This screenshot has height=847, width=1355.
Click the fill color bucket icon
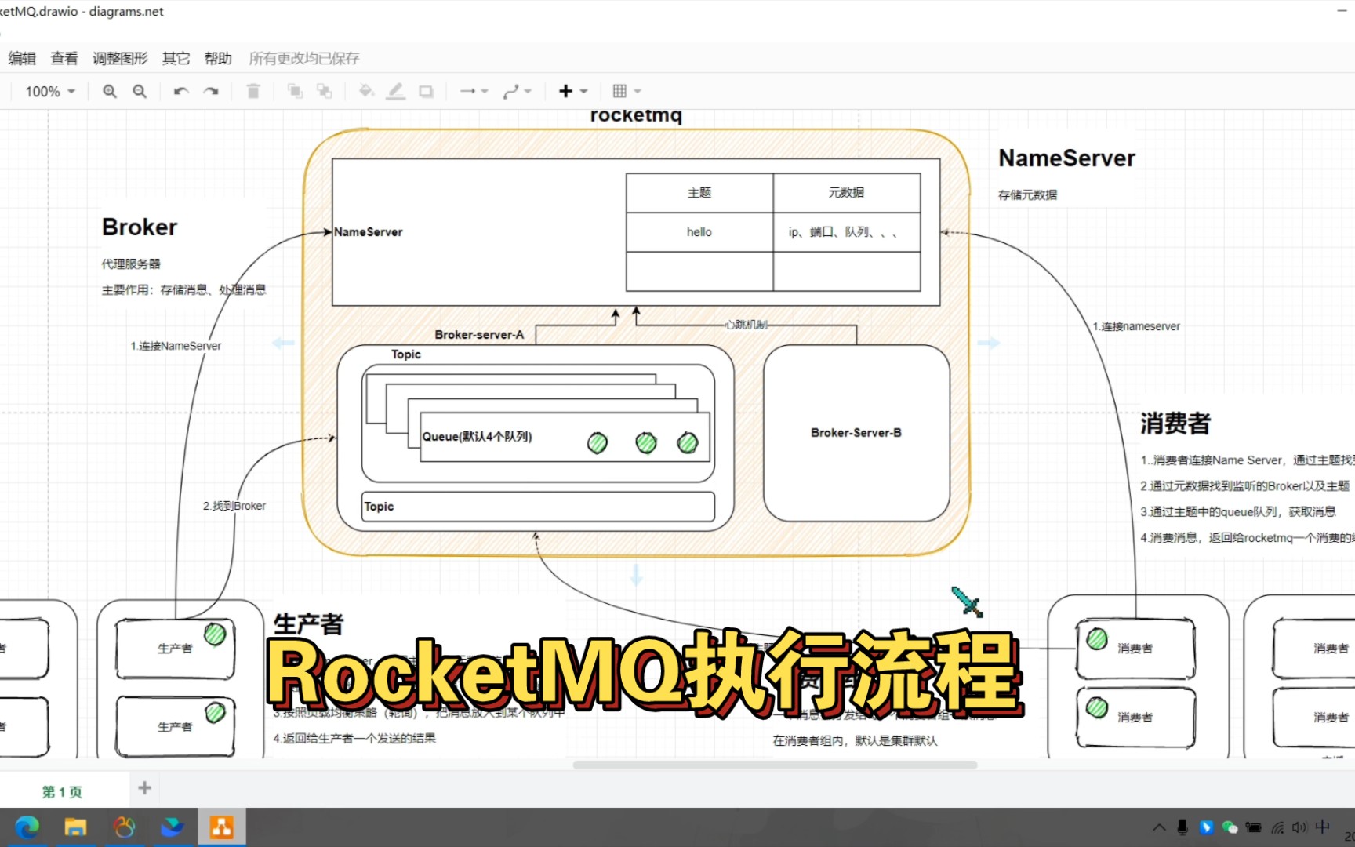pos(366,91)
